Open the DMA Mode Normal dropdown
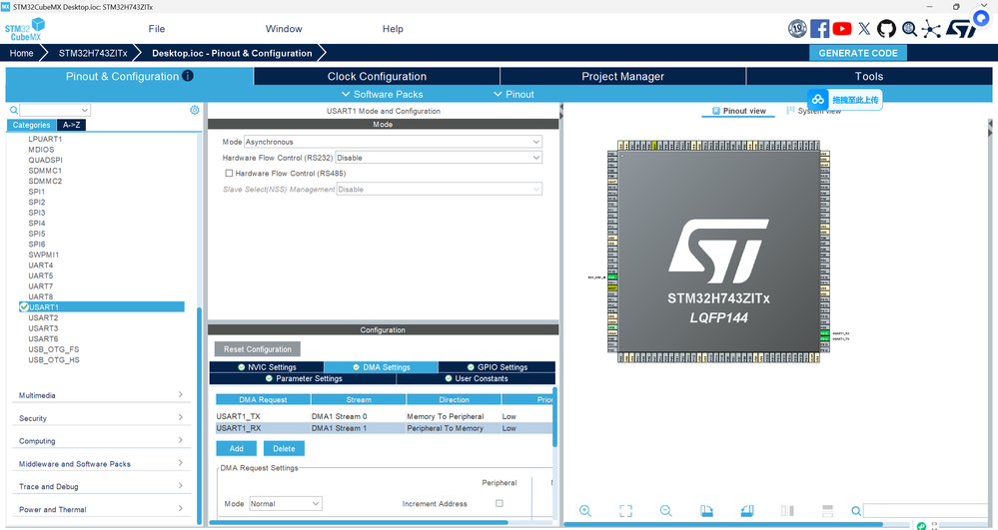The height and width of the screenshot is (530, 998). click(285, 504)
